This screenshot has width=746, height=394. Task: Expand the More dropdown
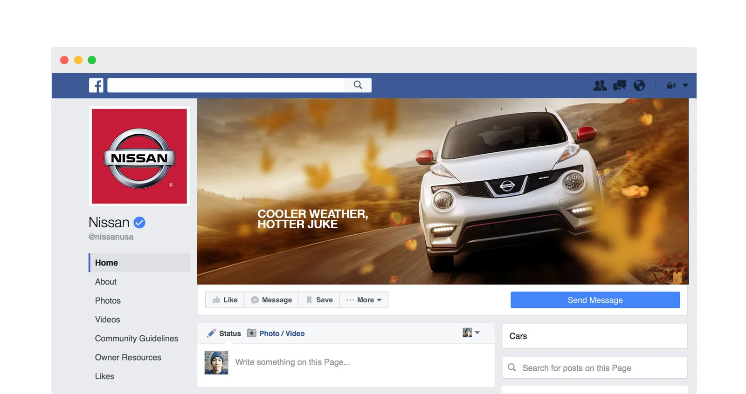[x=364, y=300]
